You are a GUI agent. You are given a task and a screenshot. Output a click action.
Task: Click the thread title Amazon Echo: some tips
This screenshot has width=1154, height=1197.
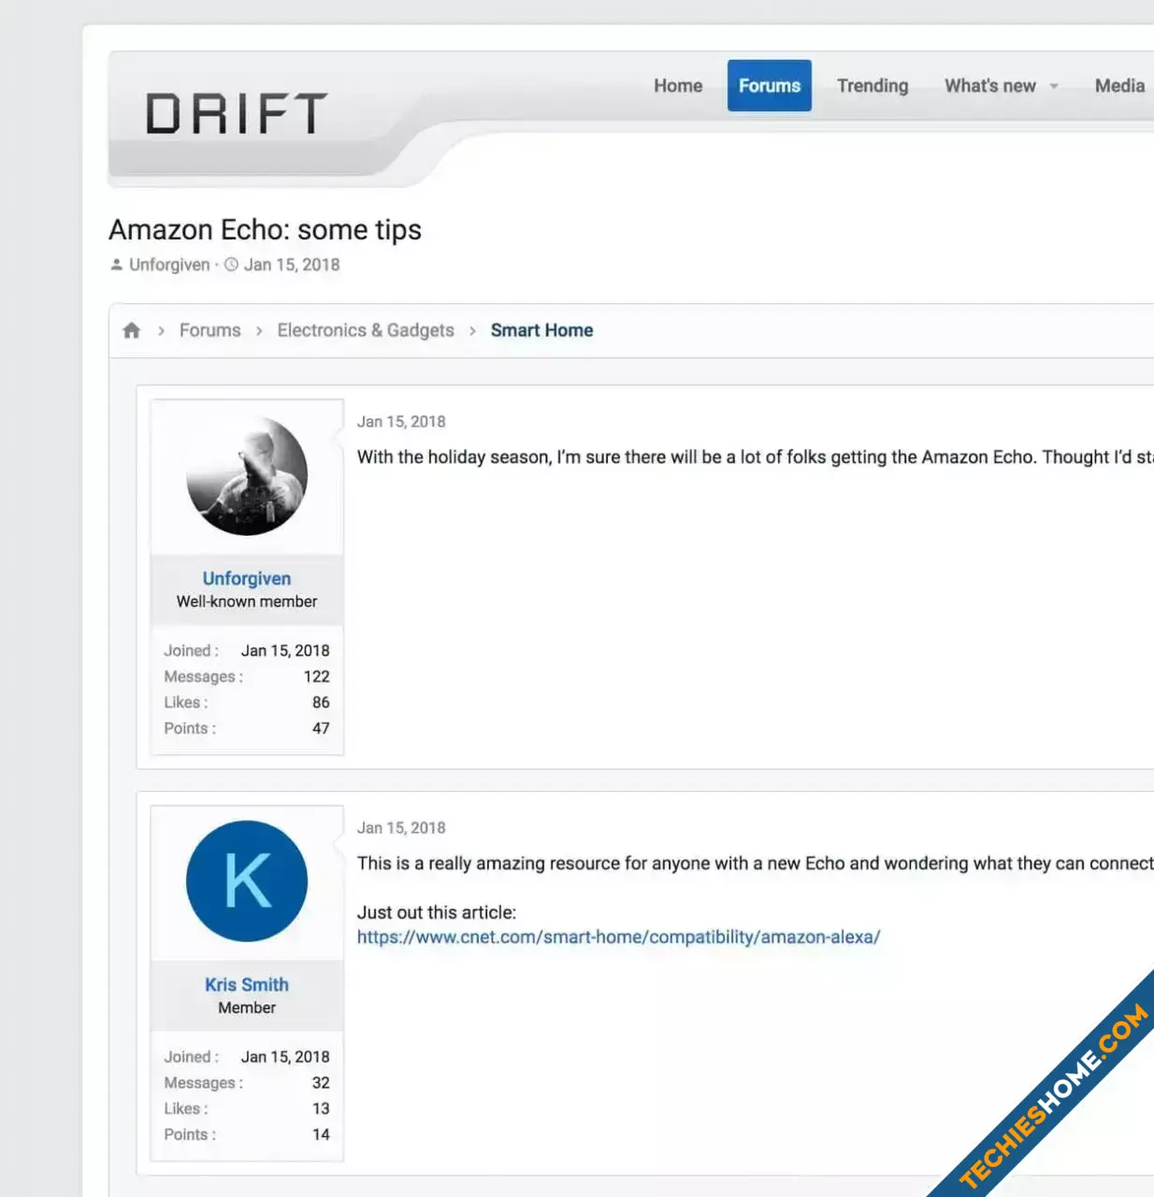coord(265,230)
